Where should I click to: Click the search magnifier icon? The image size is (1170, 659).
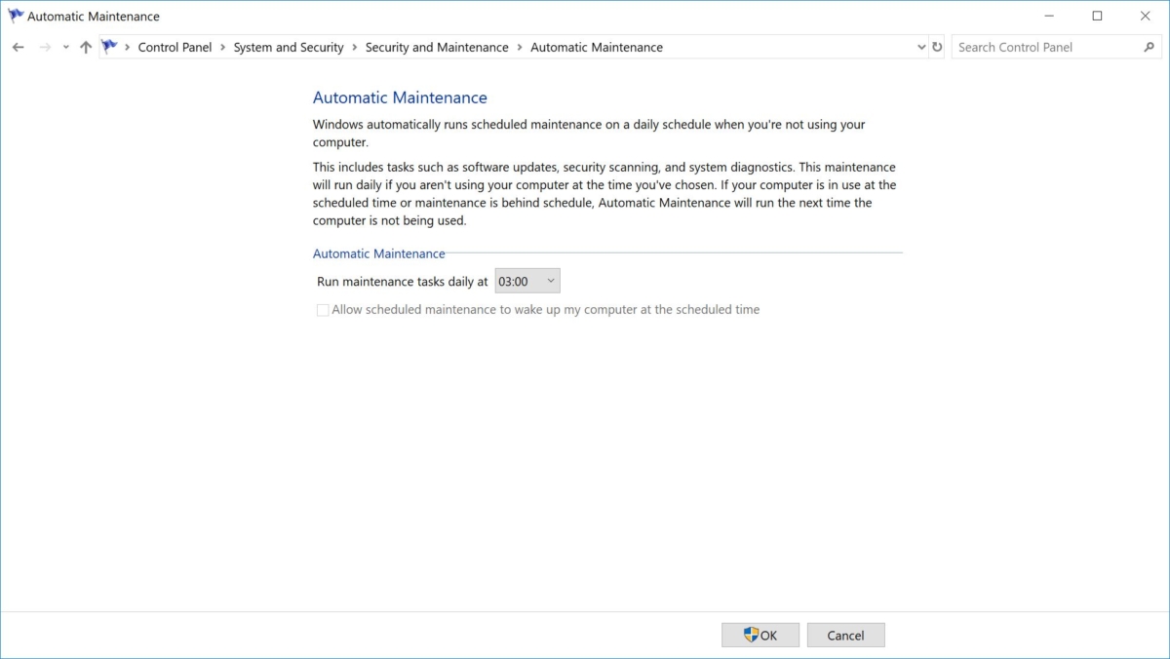coord(1149,47)
